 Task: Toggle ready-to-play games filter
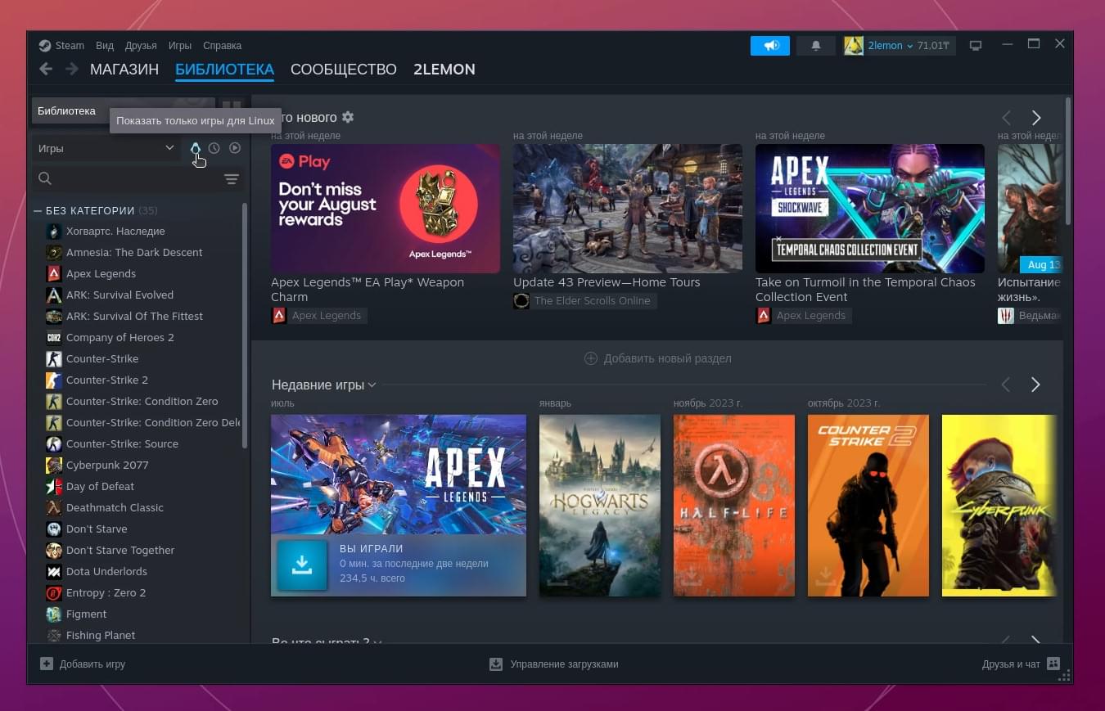[x=235, y=148]
